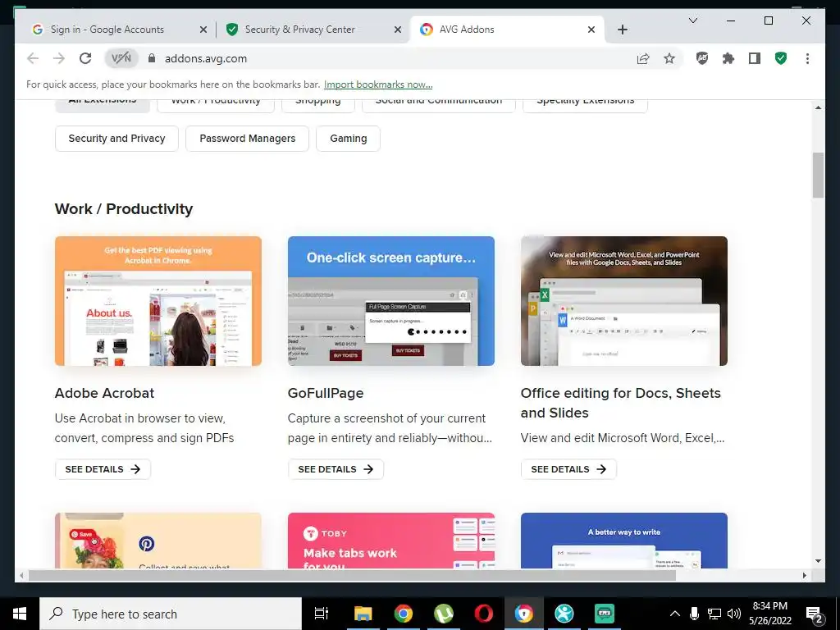Click the horizontal scrollbar thumb

(352, 576)
